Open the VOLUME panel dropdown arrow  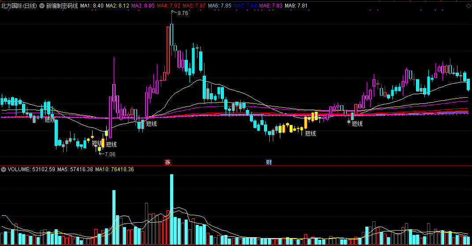point(4,169)
